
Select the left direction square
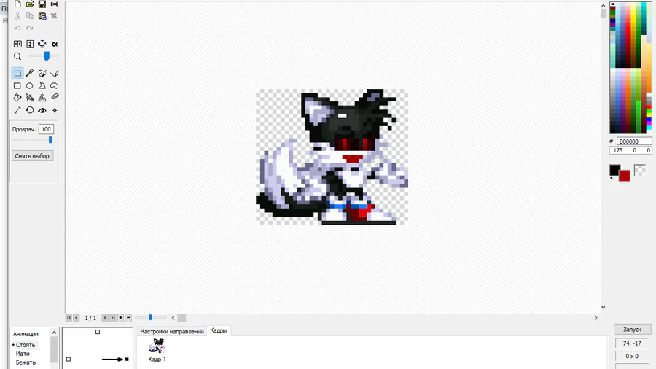pyautogui.click(x=69, y=359)
